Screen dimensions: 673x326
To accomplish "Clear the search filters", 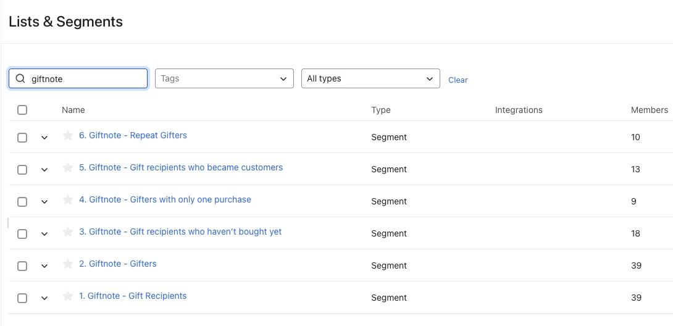I will coord(458,80).
